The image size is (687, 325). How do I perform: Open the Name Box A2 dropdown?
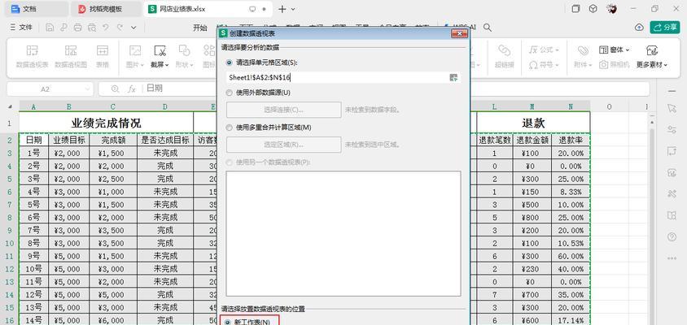click(x=86, y=89)
